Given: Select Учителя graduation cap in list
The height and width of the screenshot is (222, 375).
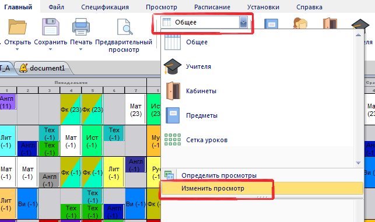Looking at the screenshot, I should tap(173, 66).
